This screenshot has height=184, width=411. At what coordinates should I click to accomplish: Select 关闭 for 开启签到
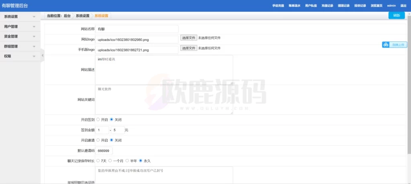click(x=112, y=119)
